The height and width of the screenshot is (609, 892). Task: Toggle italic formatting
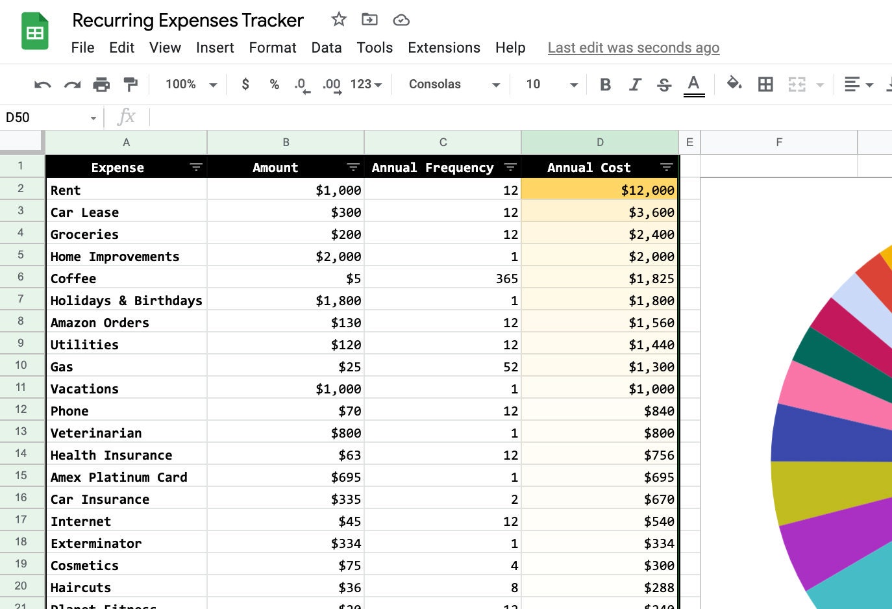pyautogui.click(x=635, y=84)
